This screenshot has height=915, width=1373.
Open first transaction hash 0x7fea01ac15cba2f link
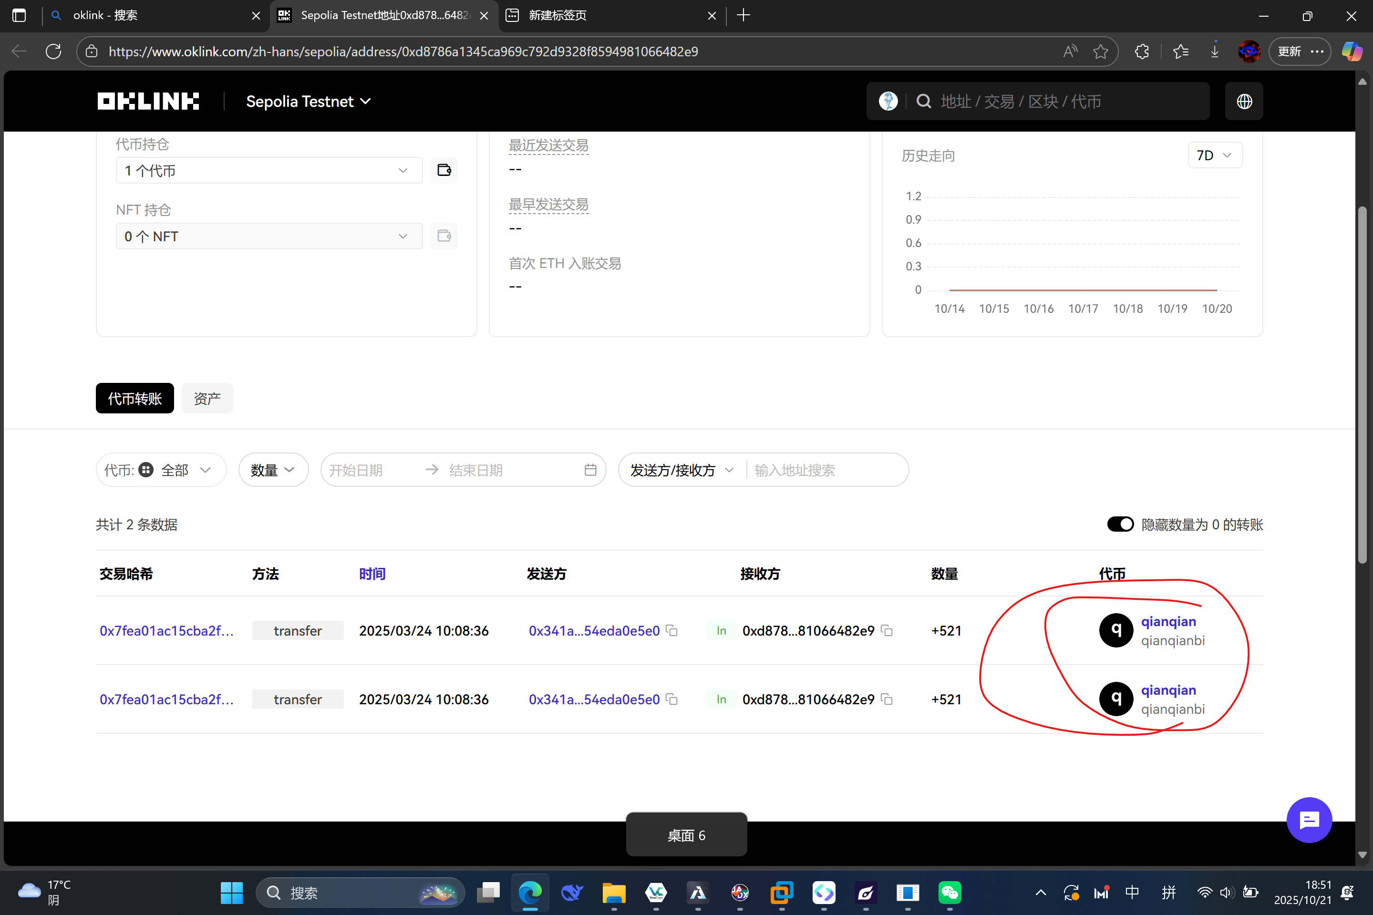coord(166,631)
